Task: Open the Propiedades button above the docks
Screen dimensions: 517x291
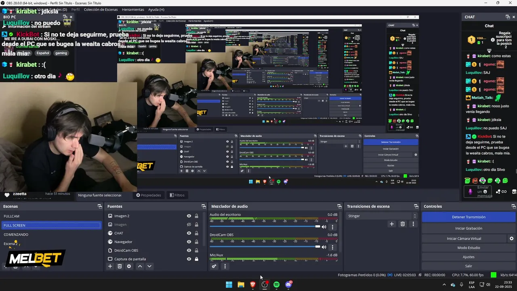Action: [x=149, y=195]
